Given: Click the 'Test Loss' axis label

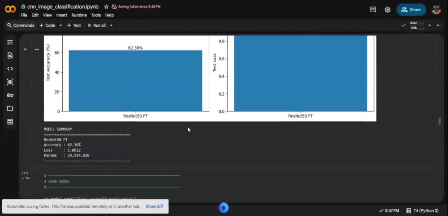Looking at the screenshot, I should (x=214, y=63).
